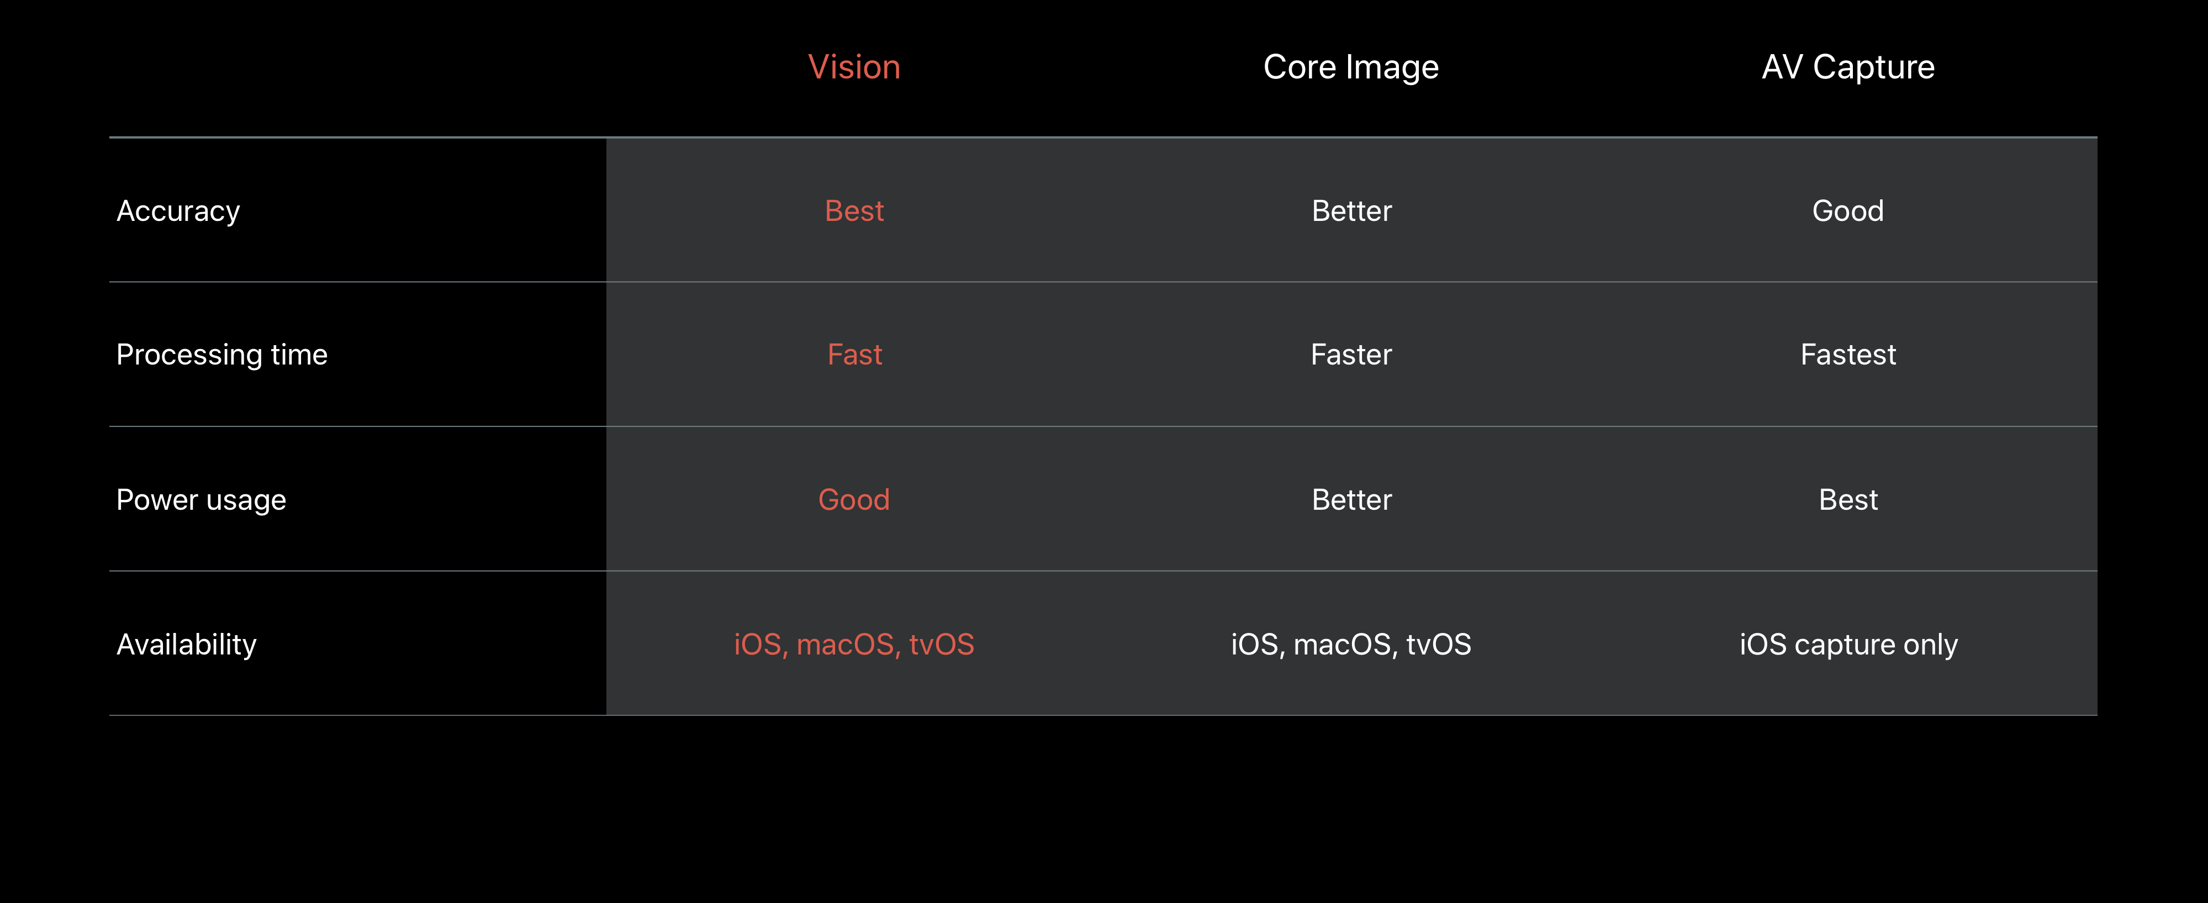
Task: Select the Accuracy row label
Action: 178,211
